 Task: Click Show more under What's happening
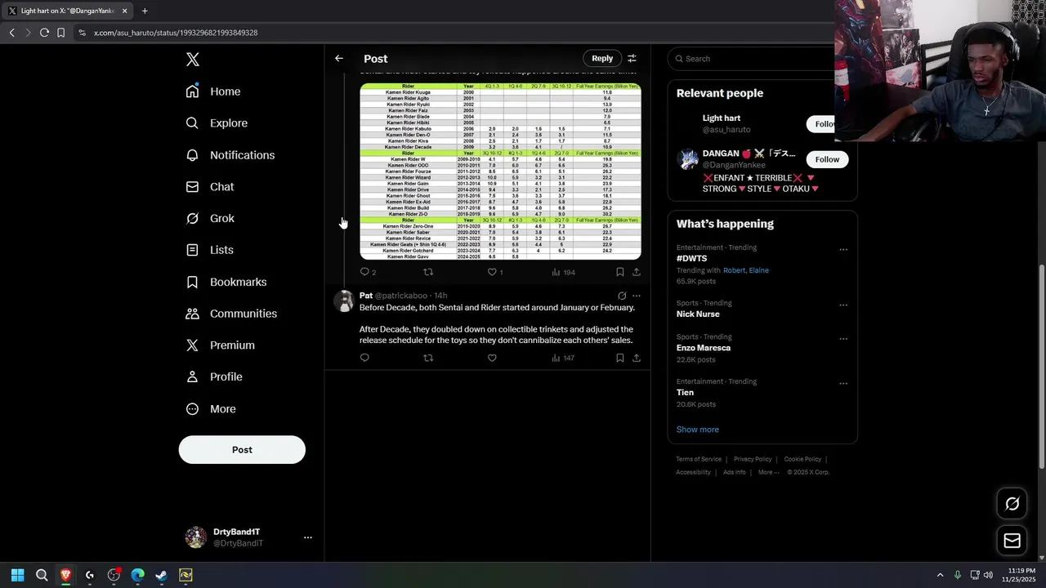[698, 430]
